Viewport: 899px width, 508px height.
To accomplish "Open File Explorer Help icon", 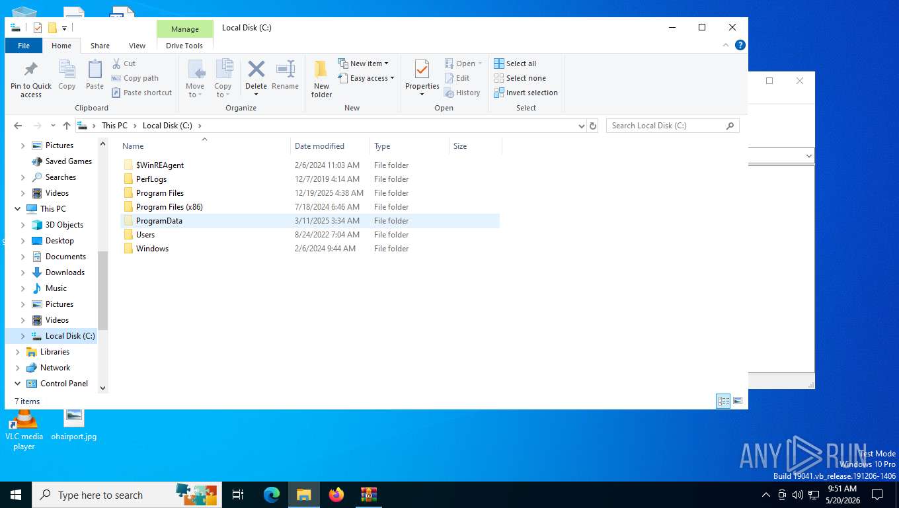I will tap(740, 45).
